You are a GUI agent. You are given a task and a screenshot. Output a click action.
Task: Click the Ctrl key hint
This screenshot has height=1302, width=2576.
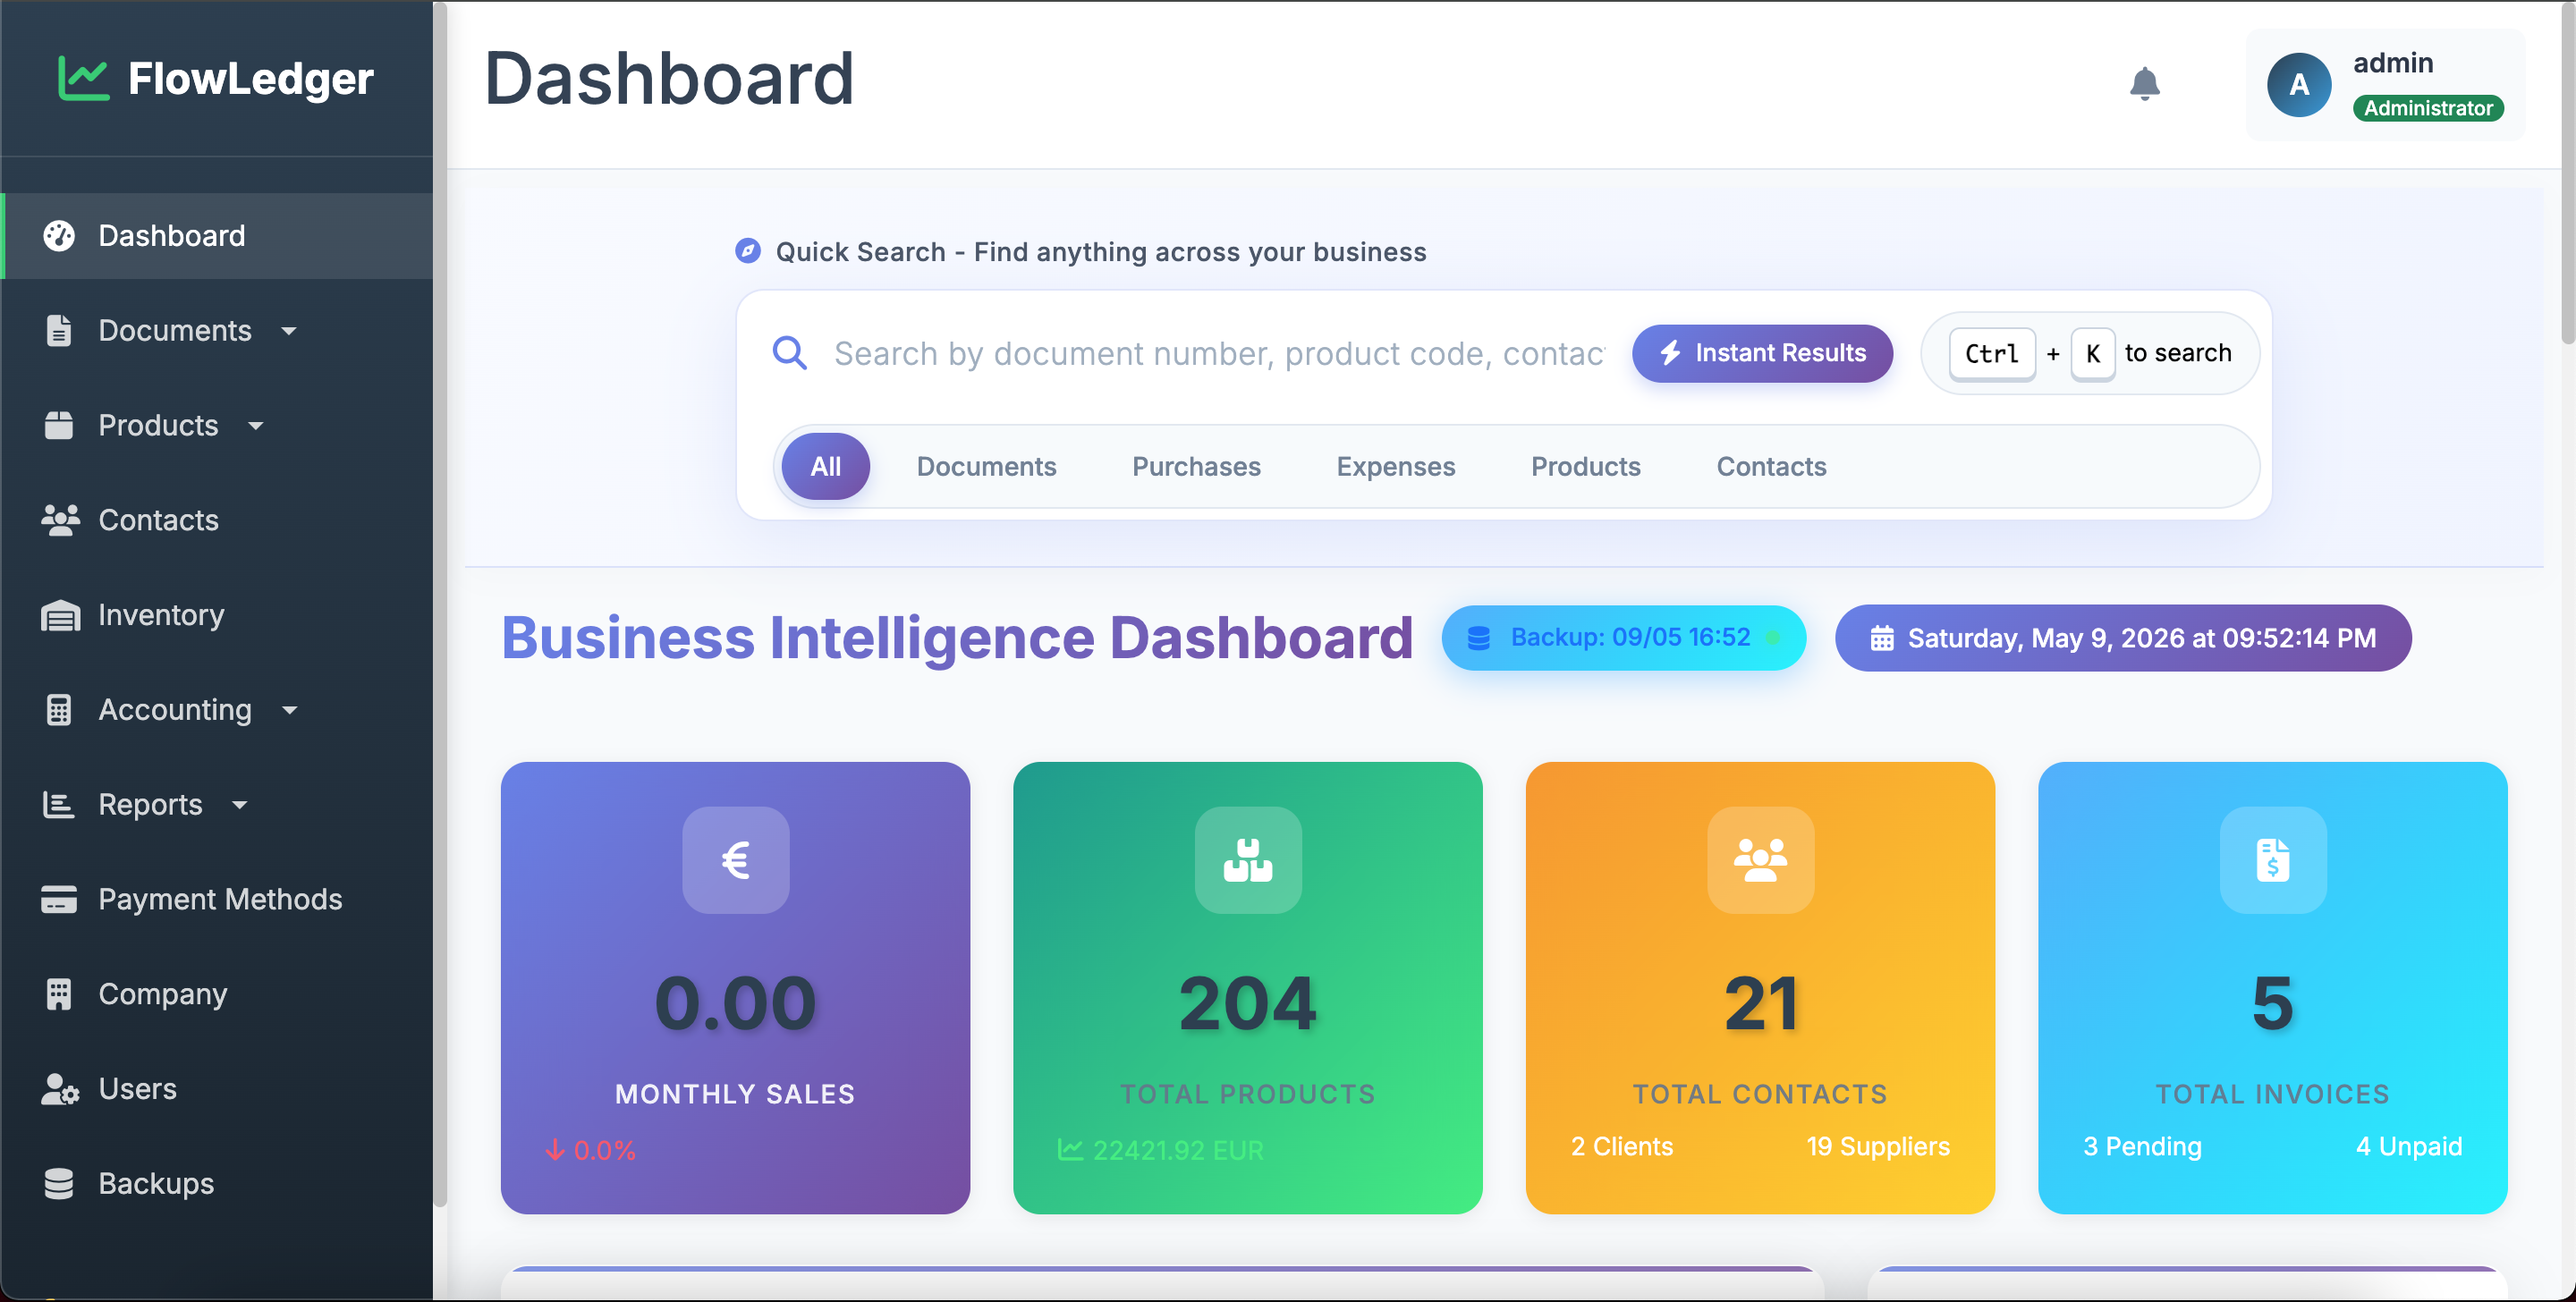coord(1992,354)
